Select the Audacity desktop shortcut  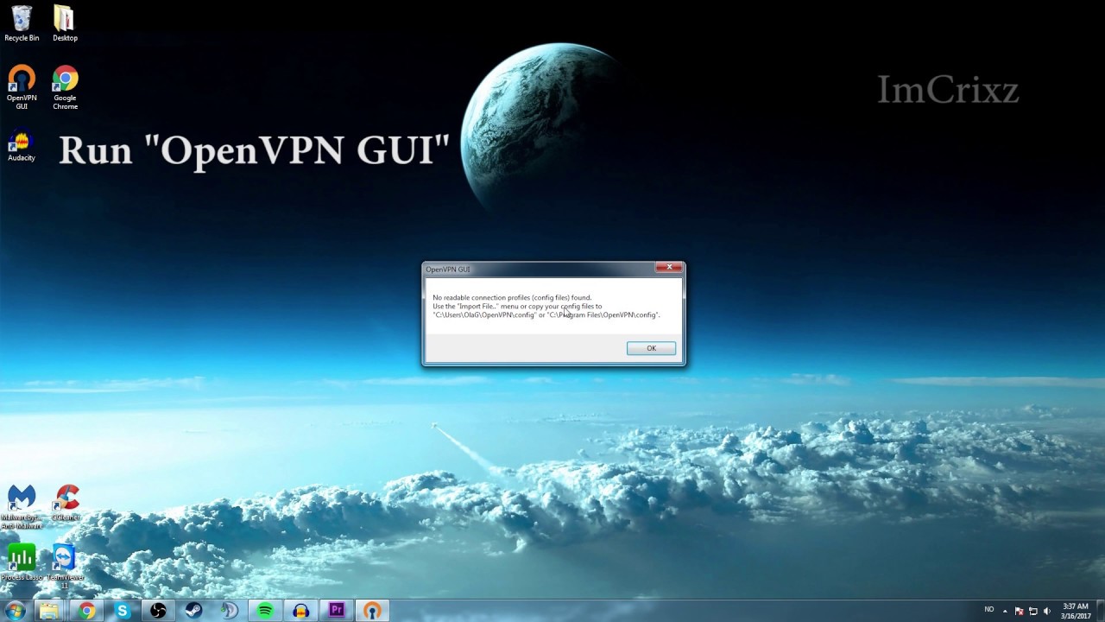[x=22, y=147]
